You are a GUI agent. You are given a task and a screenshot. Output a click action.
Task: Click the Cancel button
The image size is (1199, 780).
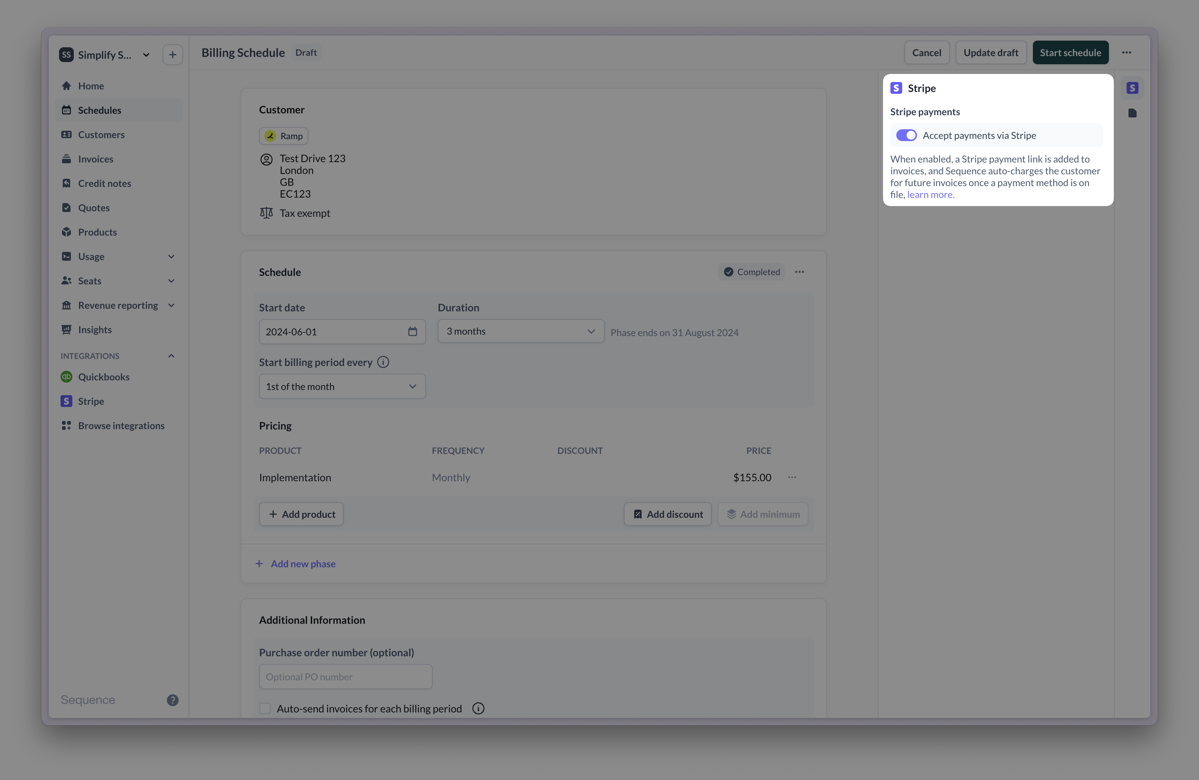[x=927, y=52]
